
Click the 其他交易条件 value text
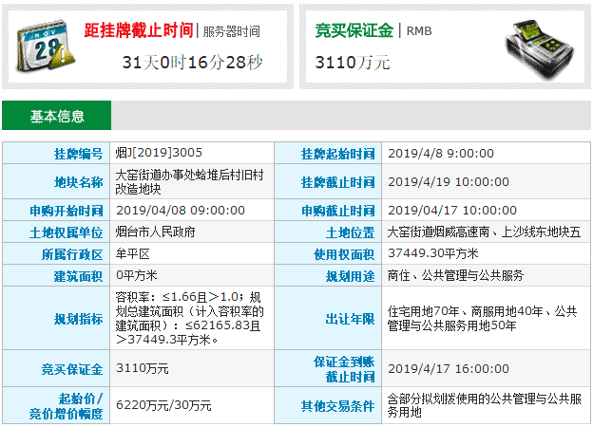(x=484, y=405)
